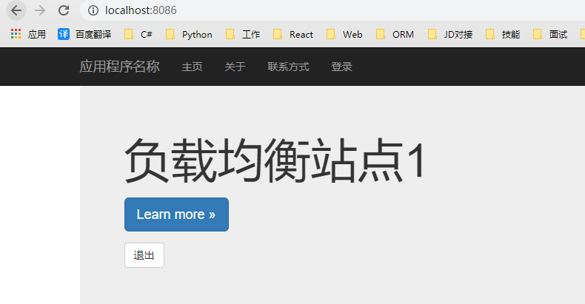Open the 工作 bookmark folder
The height and width of the screenshot is (304, 585).
[x=243, y=34]
